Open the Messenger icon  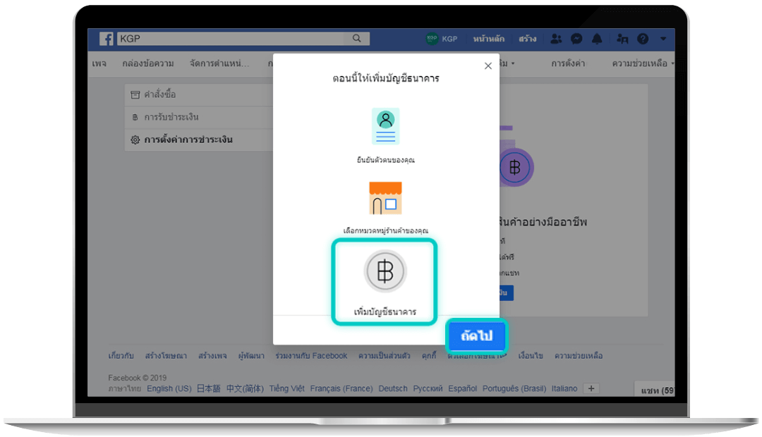click(x=576, y=39)
